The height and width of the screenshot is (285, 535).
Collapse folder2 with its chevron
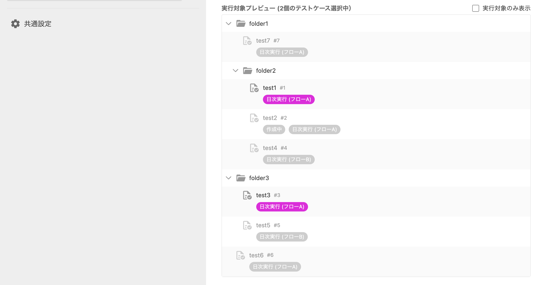[x=235, y=71]
